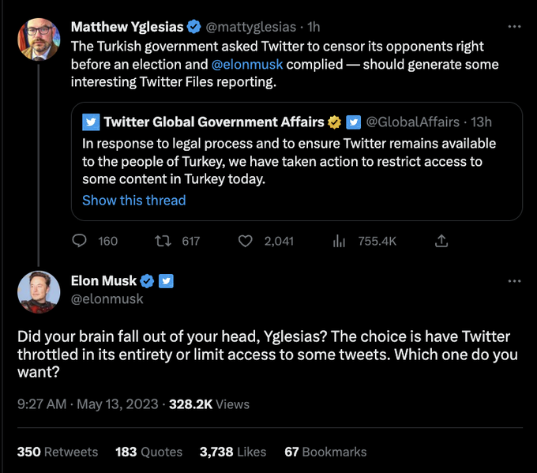
Task: Click the 9:27 AM May 13, 2023 timestamp
Action: pyautogui.click(x=87, y=404)
